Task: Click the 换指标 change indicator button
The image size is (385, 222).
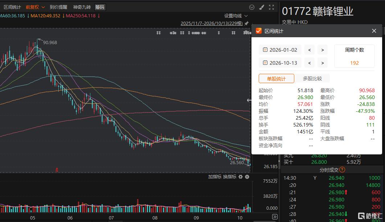Action: click(229, 177)
